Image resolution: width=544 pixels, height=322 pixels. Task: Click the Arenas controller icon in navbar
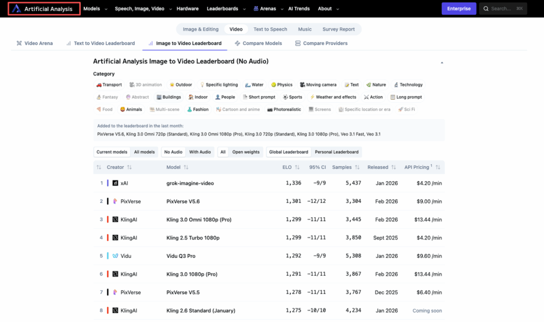(256, 9)
